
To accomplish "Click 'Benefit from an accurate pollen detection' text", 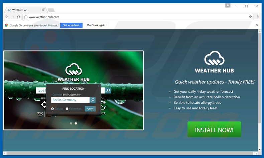I will pyautogui.click(x=207, y=97).
